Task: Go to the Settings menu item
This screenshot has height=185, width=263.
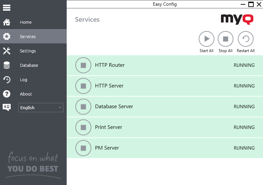Action: (x=28, y=51)
